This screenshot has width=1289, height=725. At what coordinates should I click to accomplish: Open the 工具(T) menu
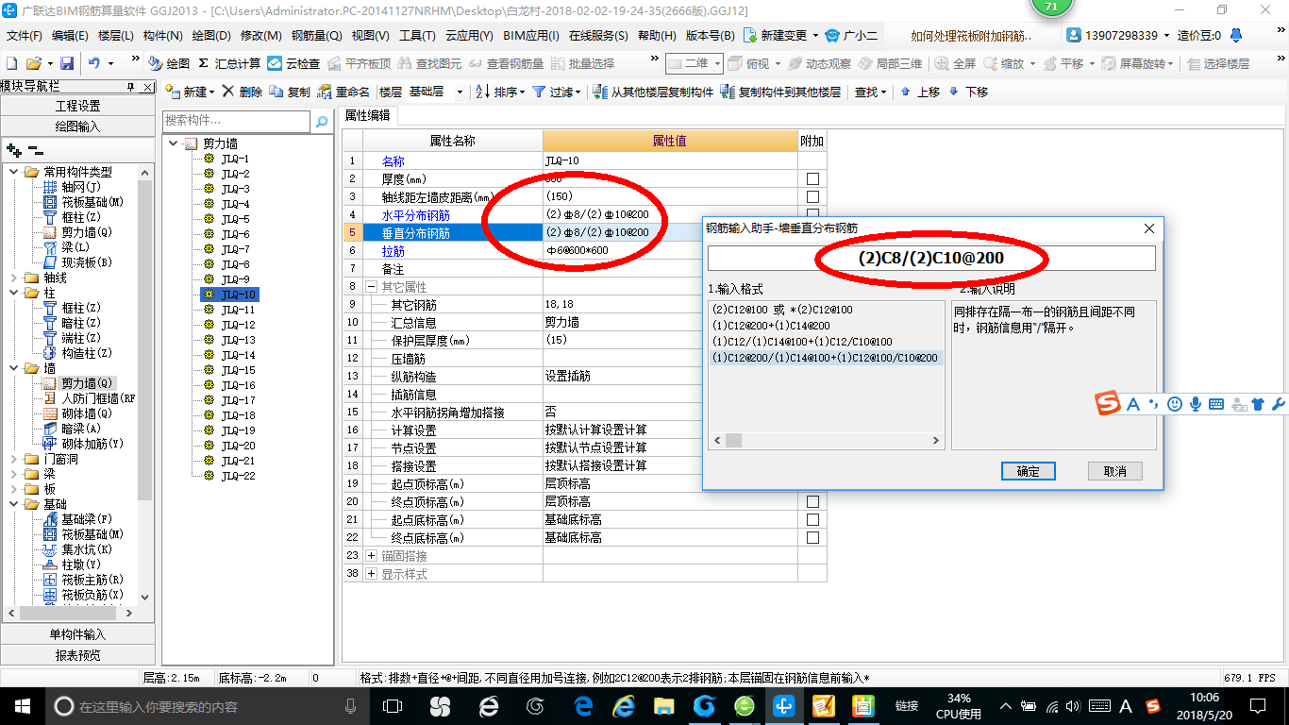pyautogui.click(x=417, y=36)
